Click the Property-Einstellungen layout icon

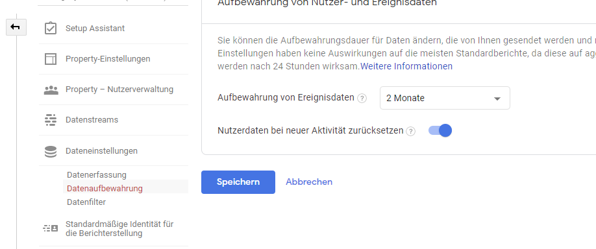pyautogui.click(x=51, y=59)
